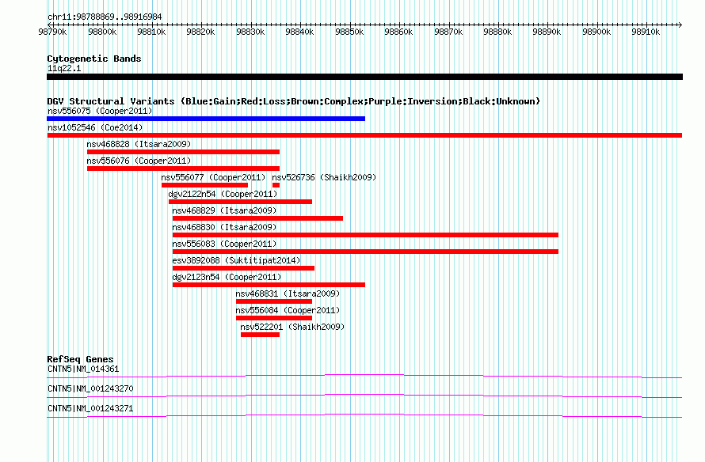
Task: Click the 98800k ruler tick label
Action: click(102, 32)
